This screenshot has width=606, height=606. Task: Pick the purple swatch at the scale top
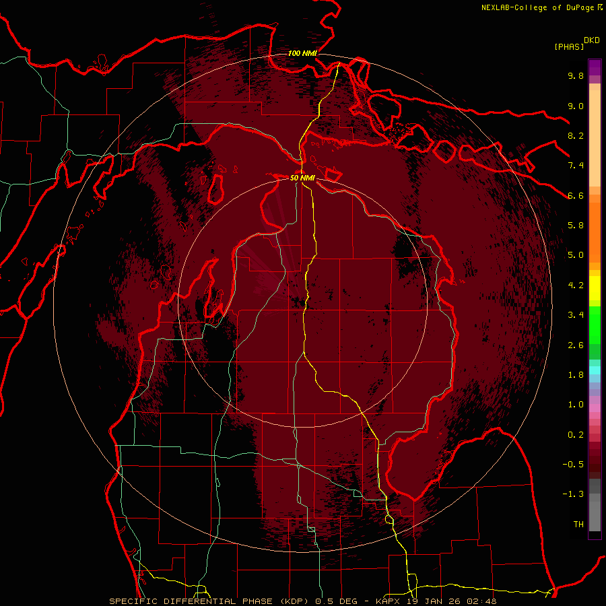(x=595, y=67)
